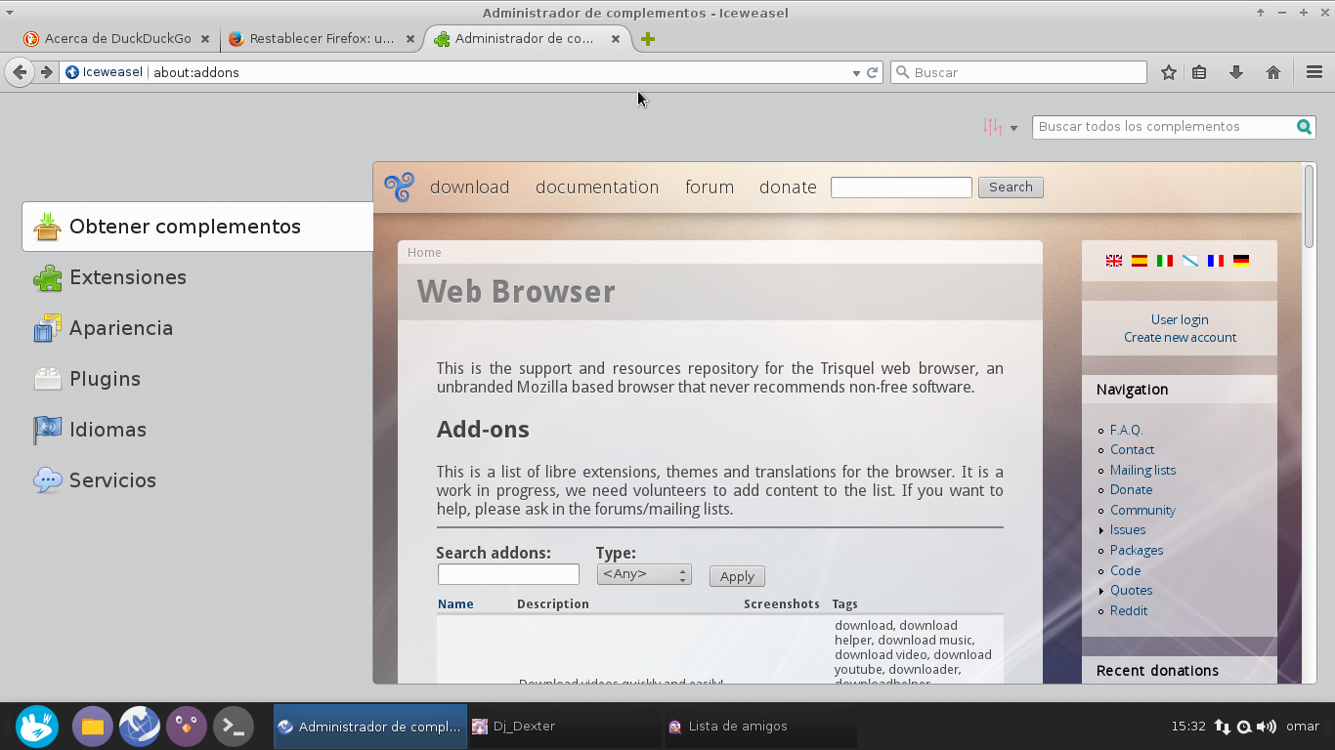The height and width of the screenshot is (750, 1335).
Task: Open the Mailing lists link
Action: 1142,470
